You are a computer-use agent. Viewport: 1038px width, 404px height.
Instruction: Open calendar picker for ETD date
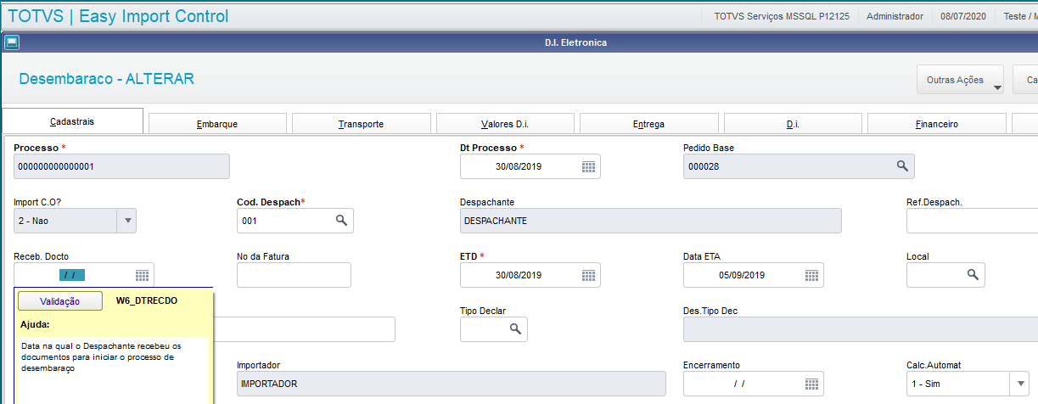tap(588, 276)
